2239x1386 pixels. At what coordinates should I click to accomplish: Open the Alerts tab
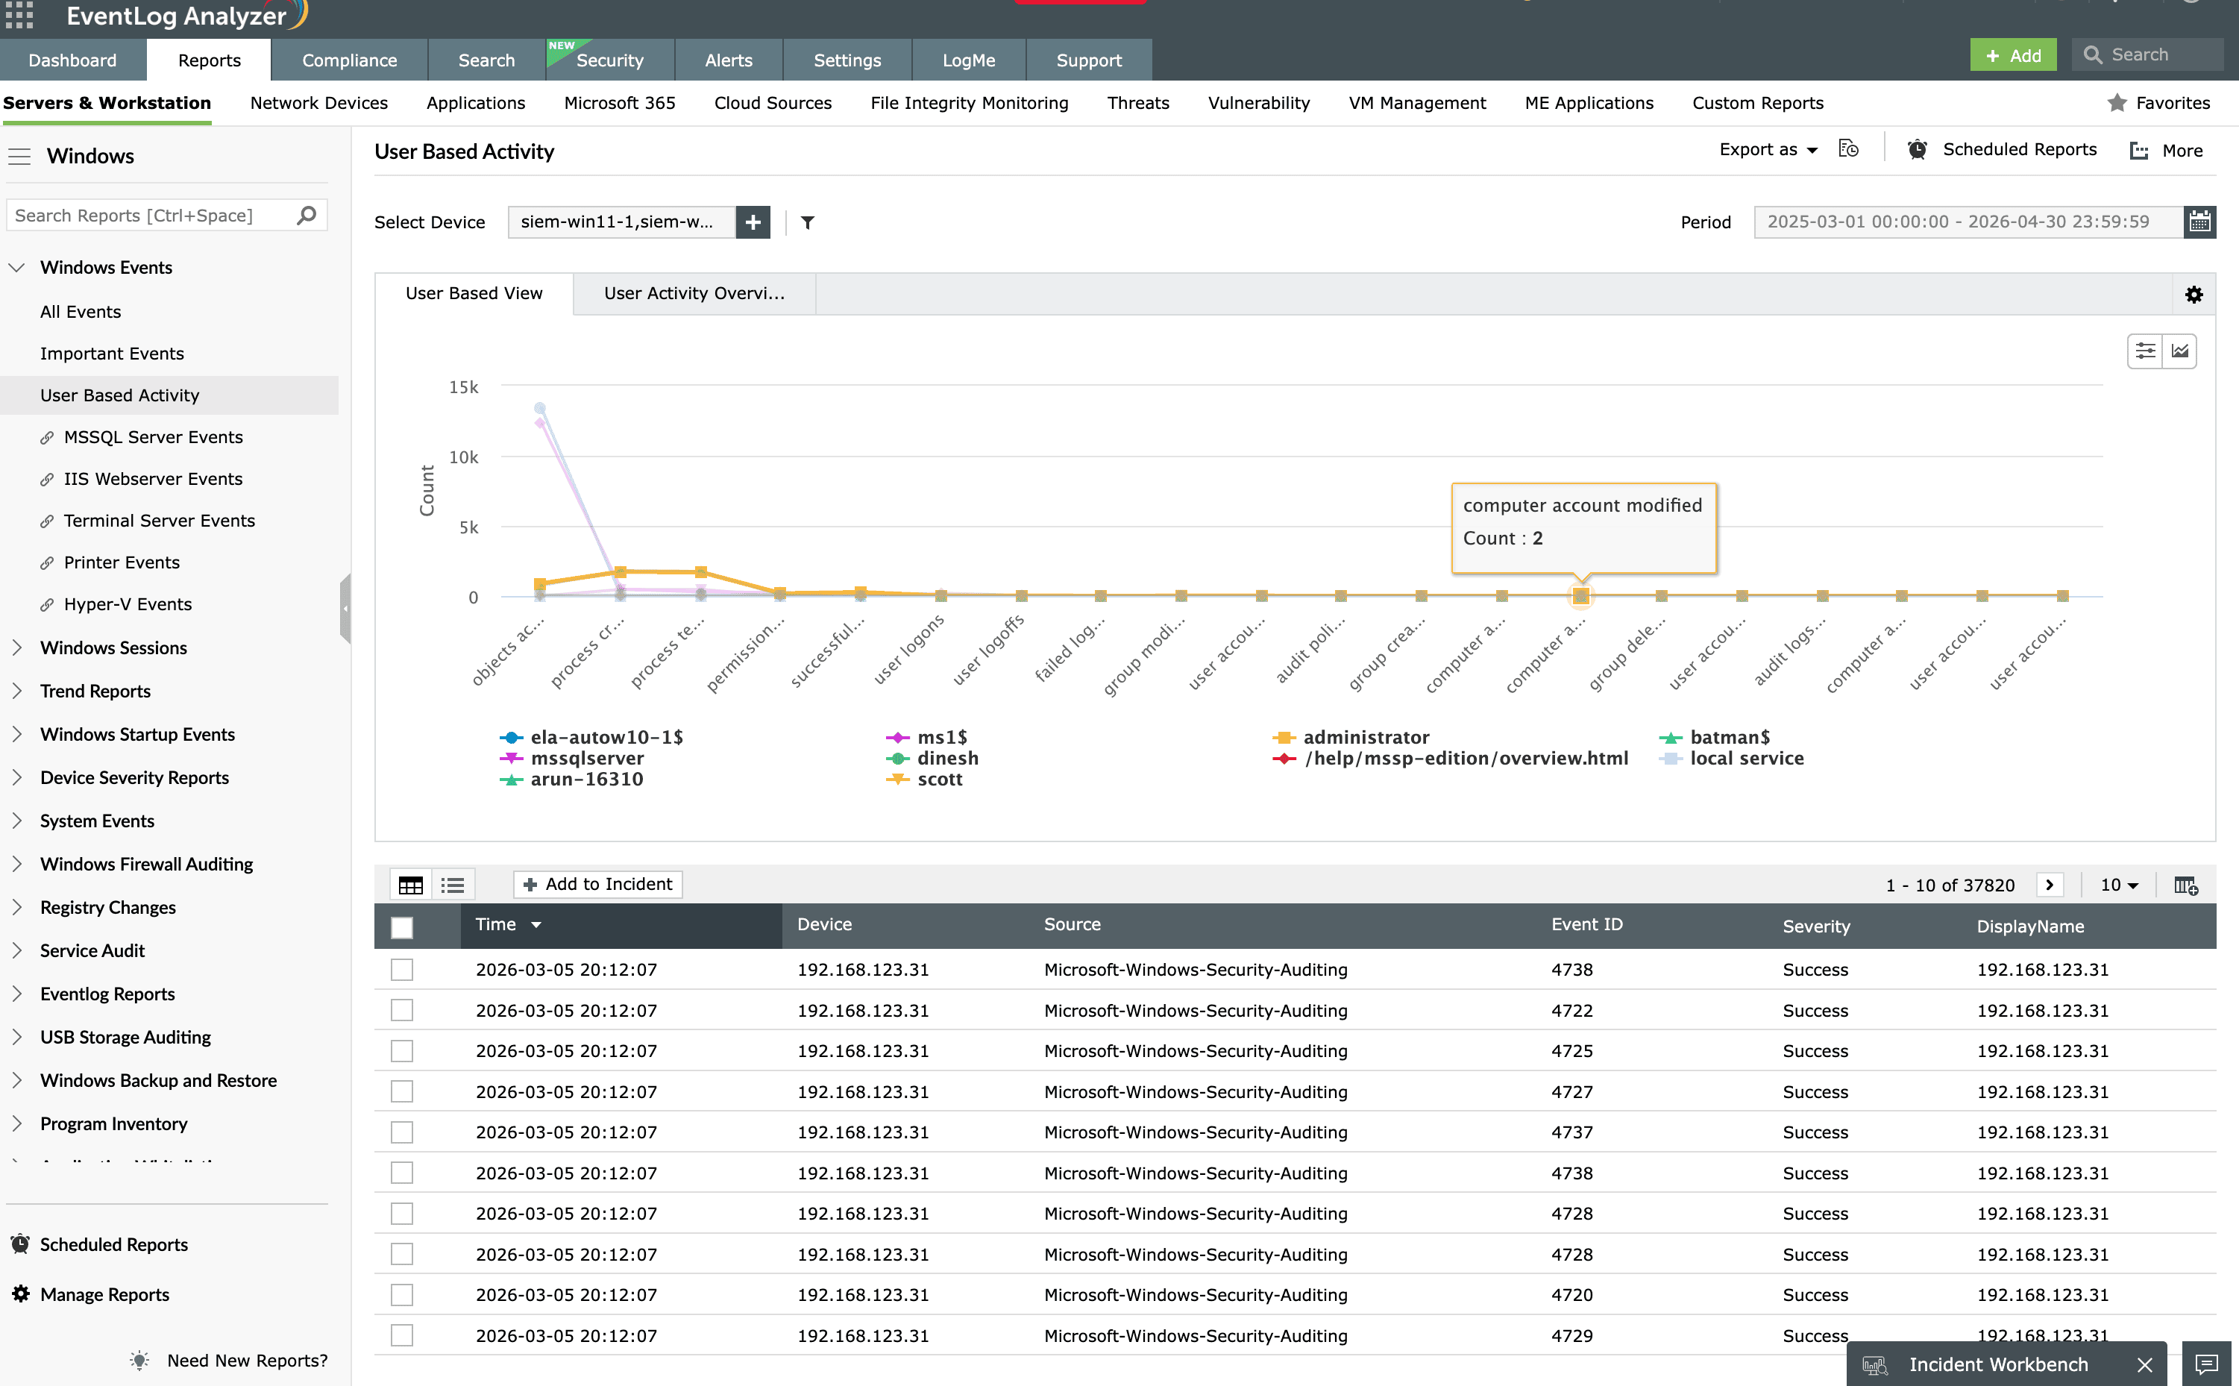[x=729, y=60]
